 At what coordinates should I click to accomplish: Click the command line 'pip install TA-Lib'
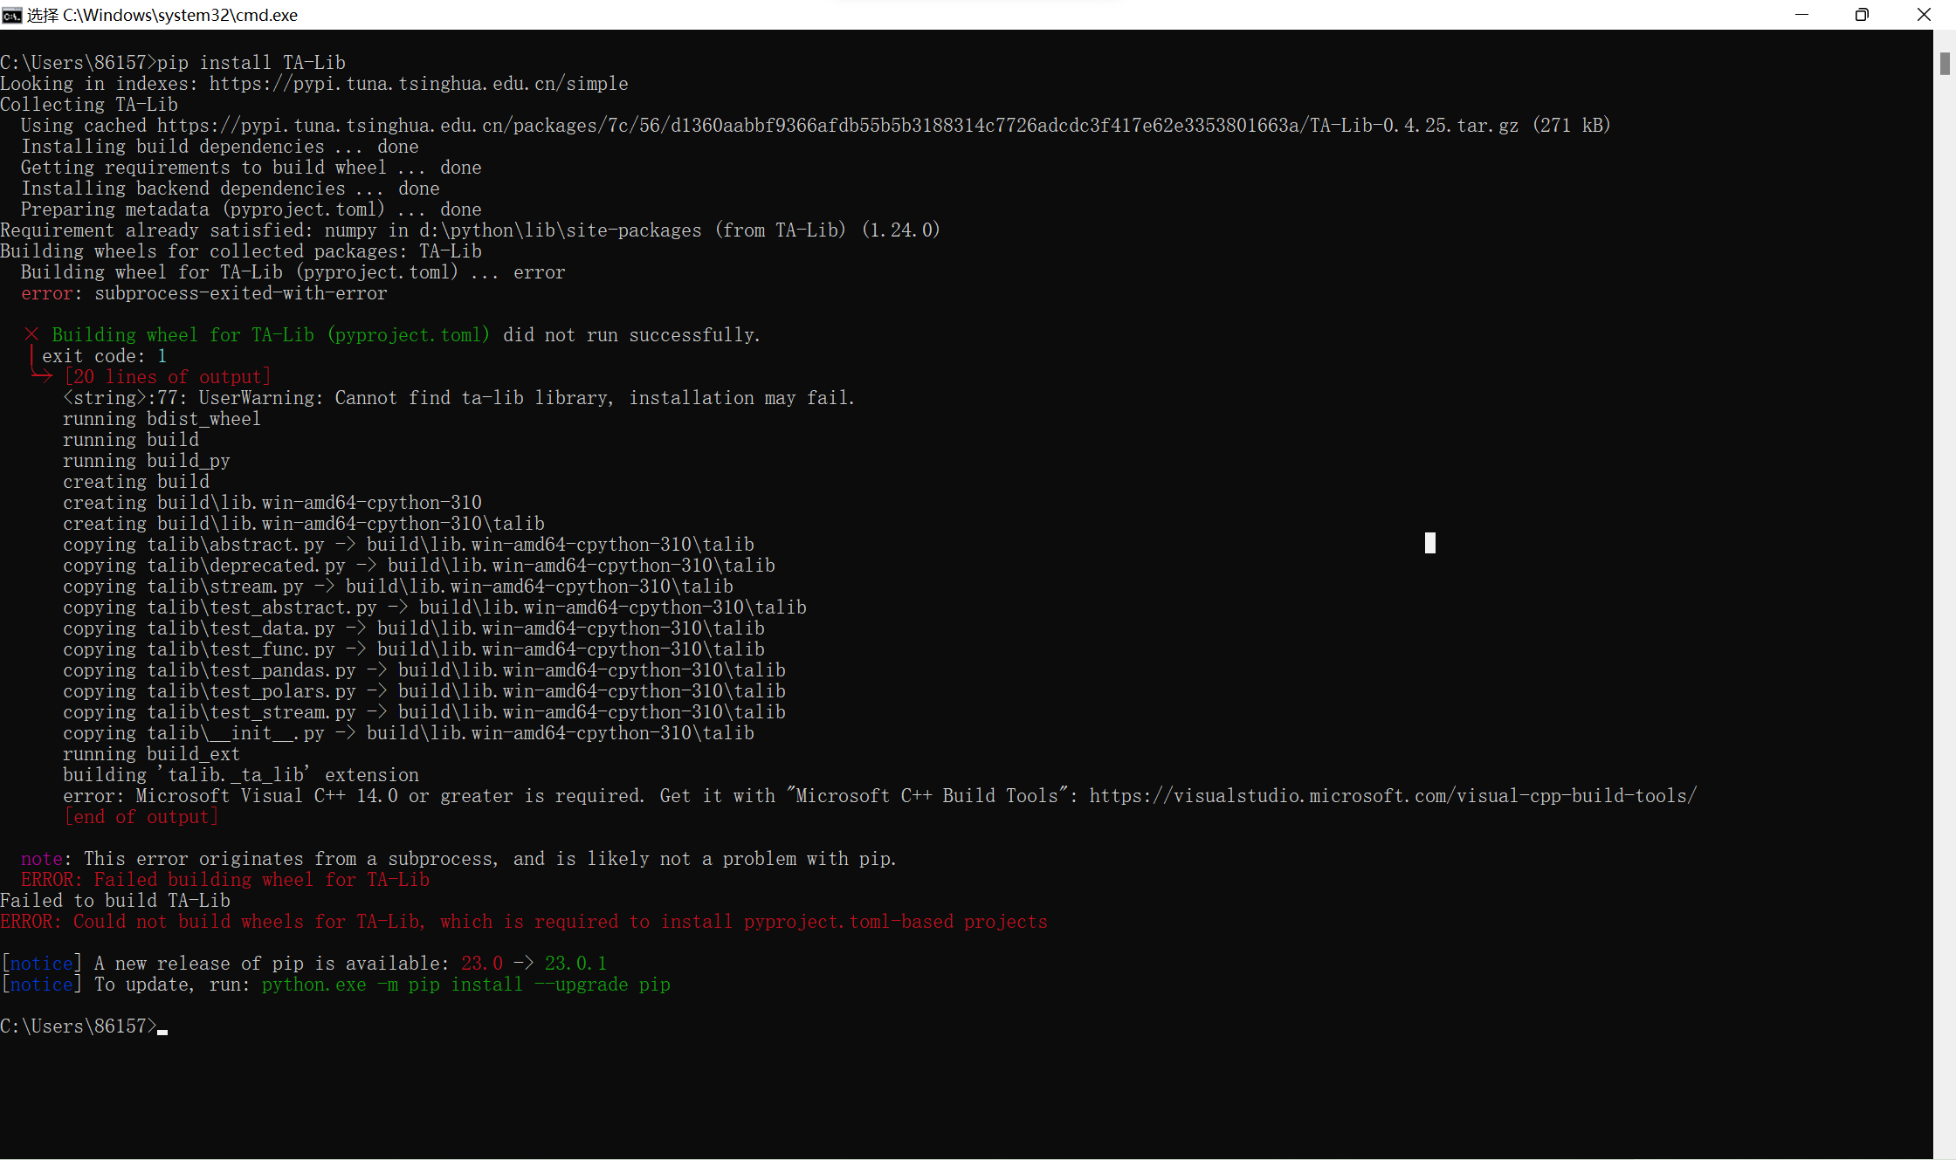251,63
